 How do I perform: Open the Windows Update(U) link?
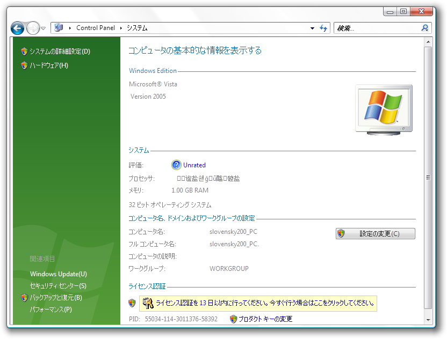(x=58, y=274)
